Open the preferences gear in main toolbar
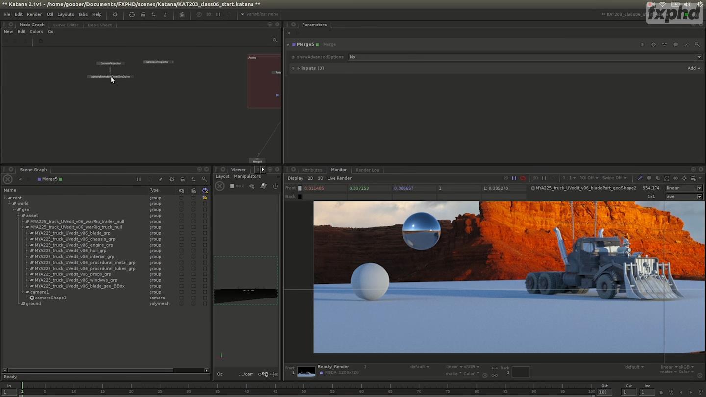Screen dimensions: 706x397 [x=115, y=14]
